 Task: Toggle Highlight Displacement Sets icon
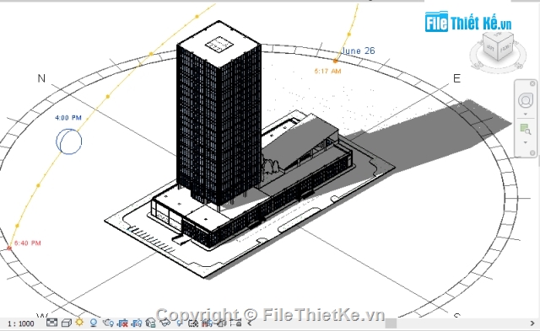click(221, 323)
